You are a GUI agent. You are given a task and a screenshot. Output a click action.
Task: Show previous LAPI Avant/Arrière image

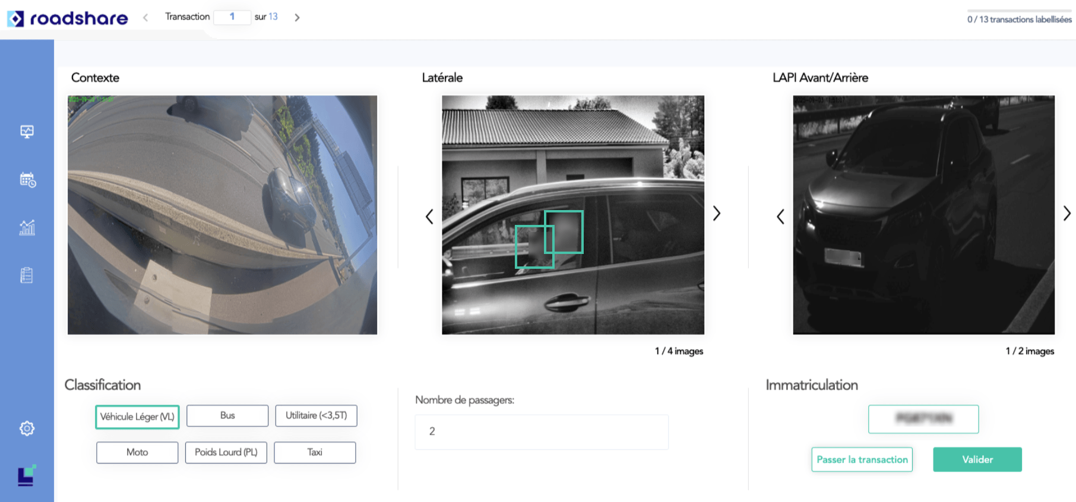pos(780,217)
